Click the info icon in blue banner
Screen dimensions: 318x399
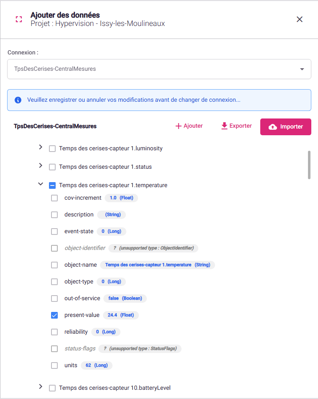18,100
